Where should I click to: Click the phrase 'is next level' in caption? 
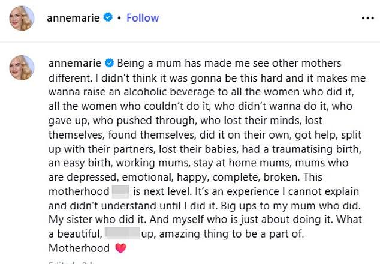(x=162, y=193)
